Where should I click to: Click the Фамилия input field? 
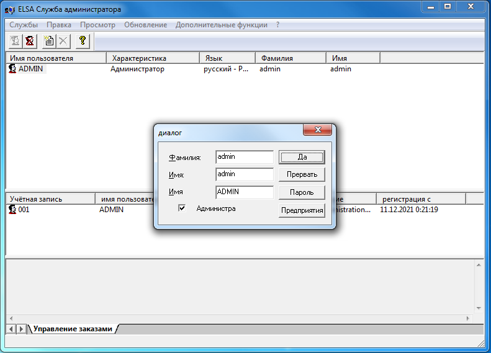click(x=245, y=157)
